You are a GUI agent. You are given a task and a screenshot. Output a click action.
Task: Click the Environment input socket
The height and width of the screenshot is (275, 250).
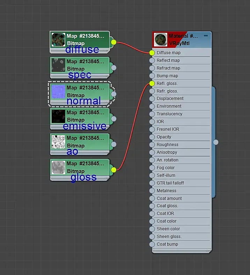coord(152,106)
